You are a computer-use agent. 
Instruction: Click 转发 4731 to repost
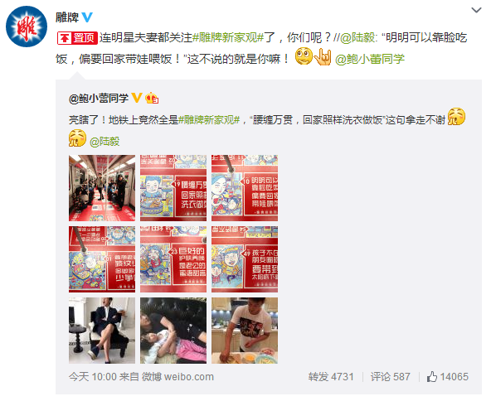[x=331, y=377]
